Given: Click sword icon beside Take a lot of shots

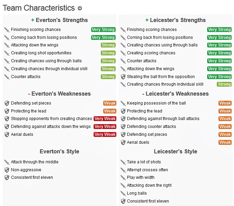Looking at the screenshot, I should pyautogui.click(x=123, y=162).
